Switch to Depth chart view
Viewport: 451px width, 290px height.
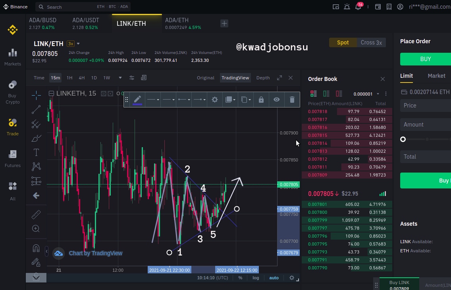click(263, 78)
